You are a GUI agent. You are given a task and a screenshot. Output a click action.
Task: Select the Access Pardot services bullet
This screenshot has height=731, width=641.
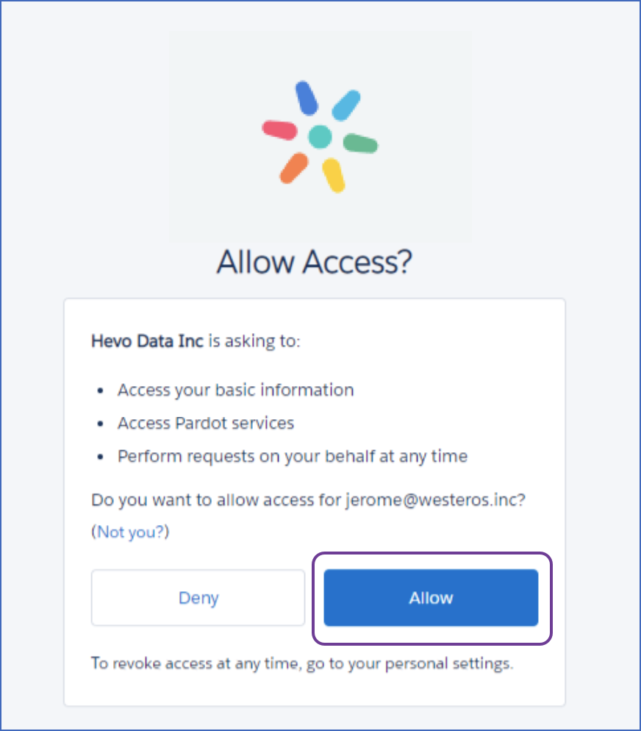point(205,423)
